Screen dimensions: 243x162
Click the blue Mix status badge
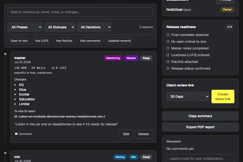134,157
